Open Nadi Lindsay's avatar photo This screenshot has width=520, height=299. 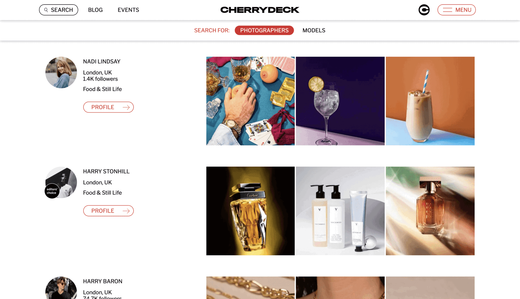click(61, 72)
